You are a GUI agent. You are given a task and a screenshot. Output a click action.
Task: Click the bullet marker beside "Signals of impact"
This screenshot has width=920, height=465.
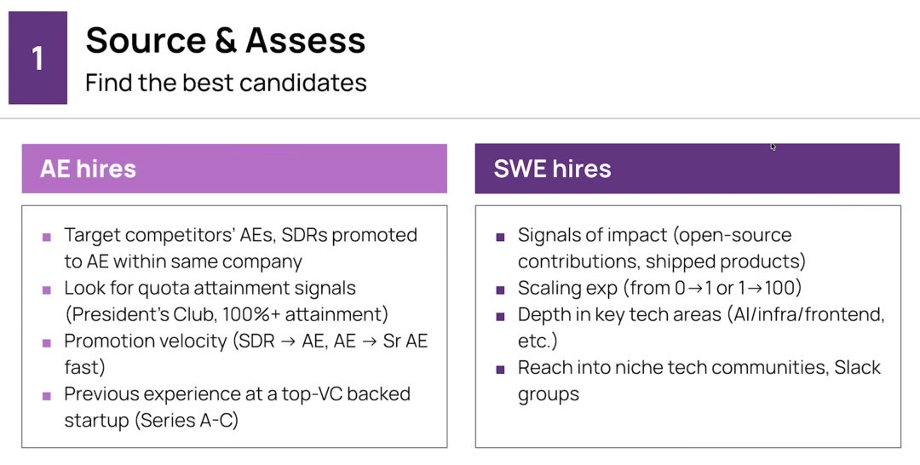click(501, 237)
